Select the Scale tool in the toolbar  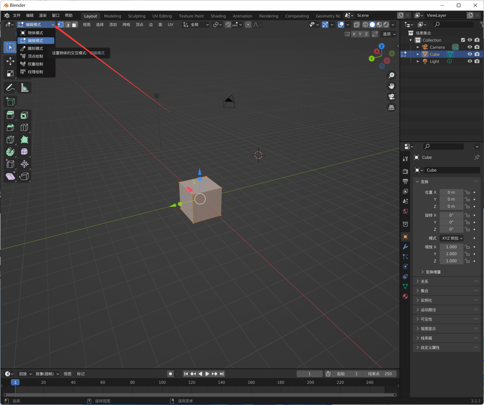click(10, 73)
